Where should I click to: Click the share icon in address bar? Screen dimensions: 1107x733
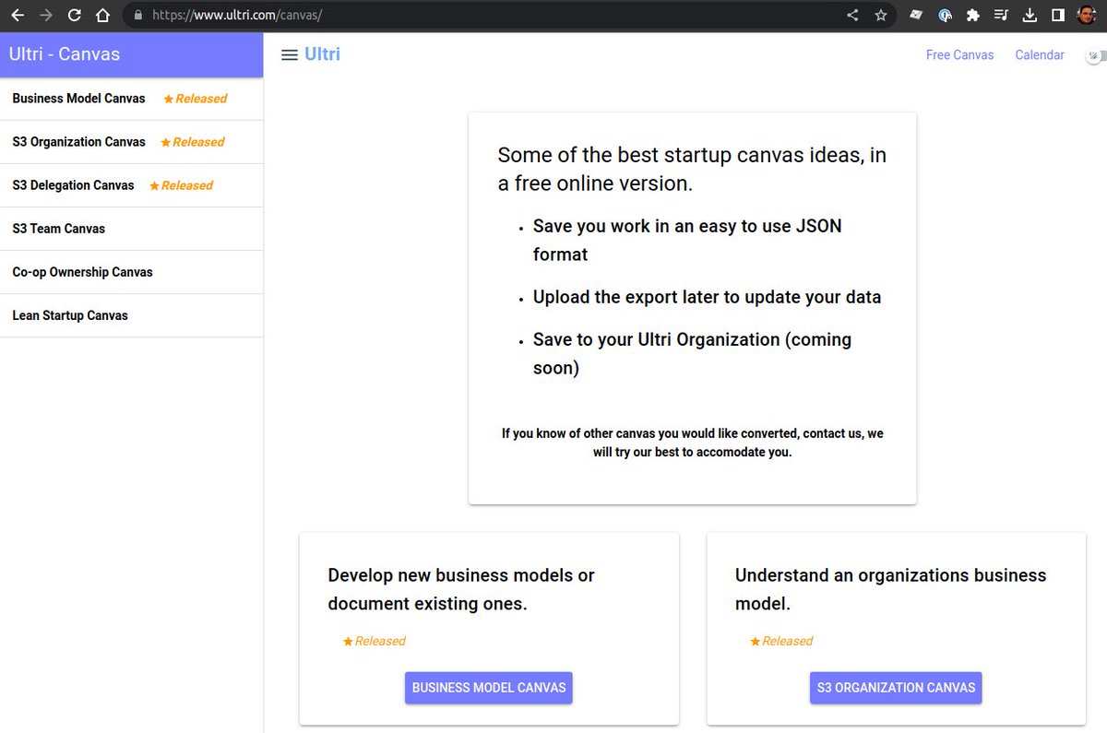click(x=852, y=15)
